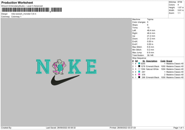Viewport: 185px width, 130px height.
Task: Click the cyan swatch in stop sequence row 1
Action: pyautogui.click(x=139, y=63)
